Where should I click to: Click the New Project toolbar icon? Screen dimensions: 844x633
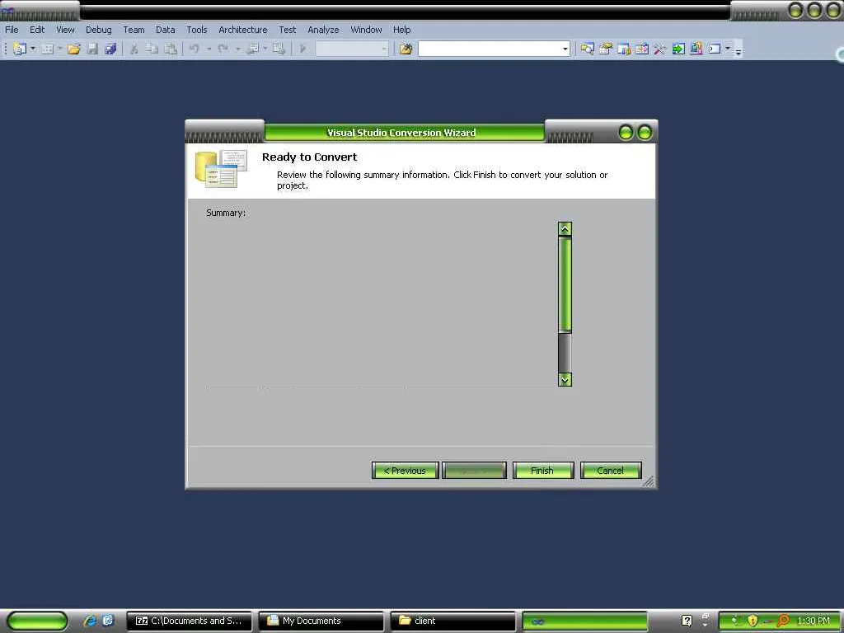[20, 49]
